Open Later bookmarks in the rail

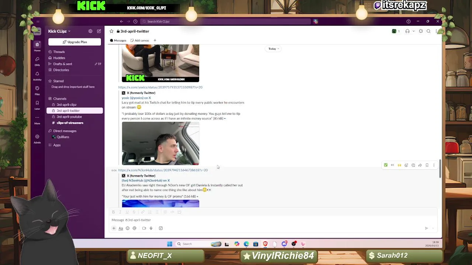coord(37,105)
